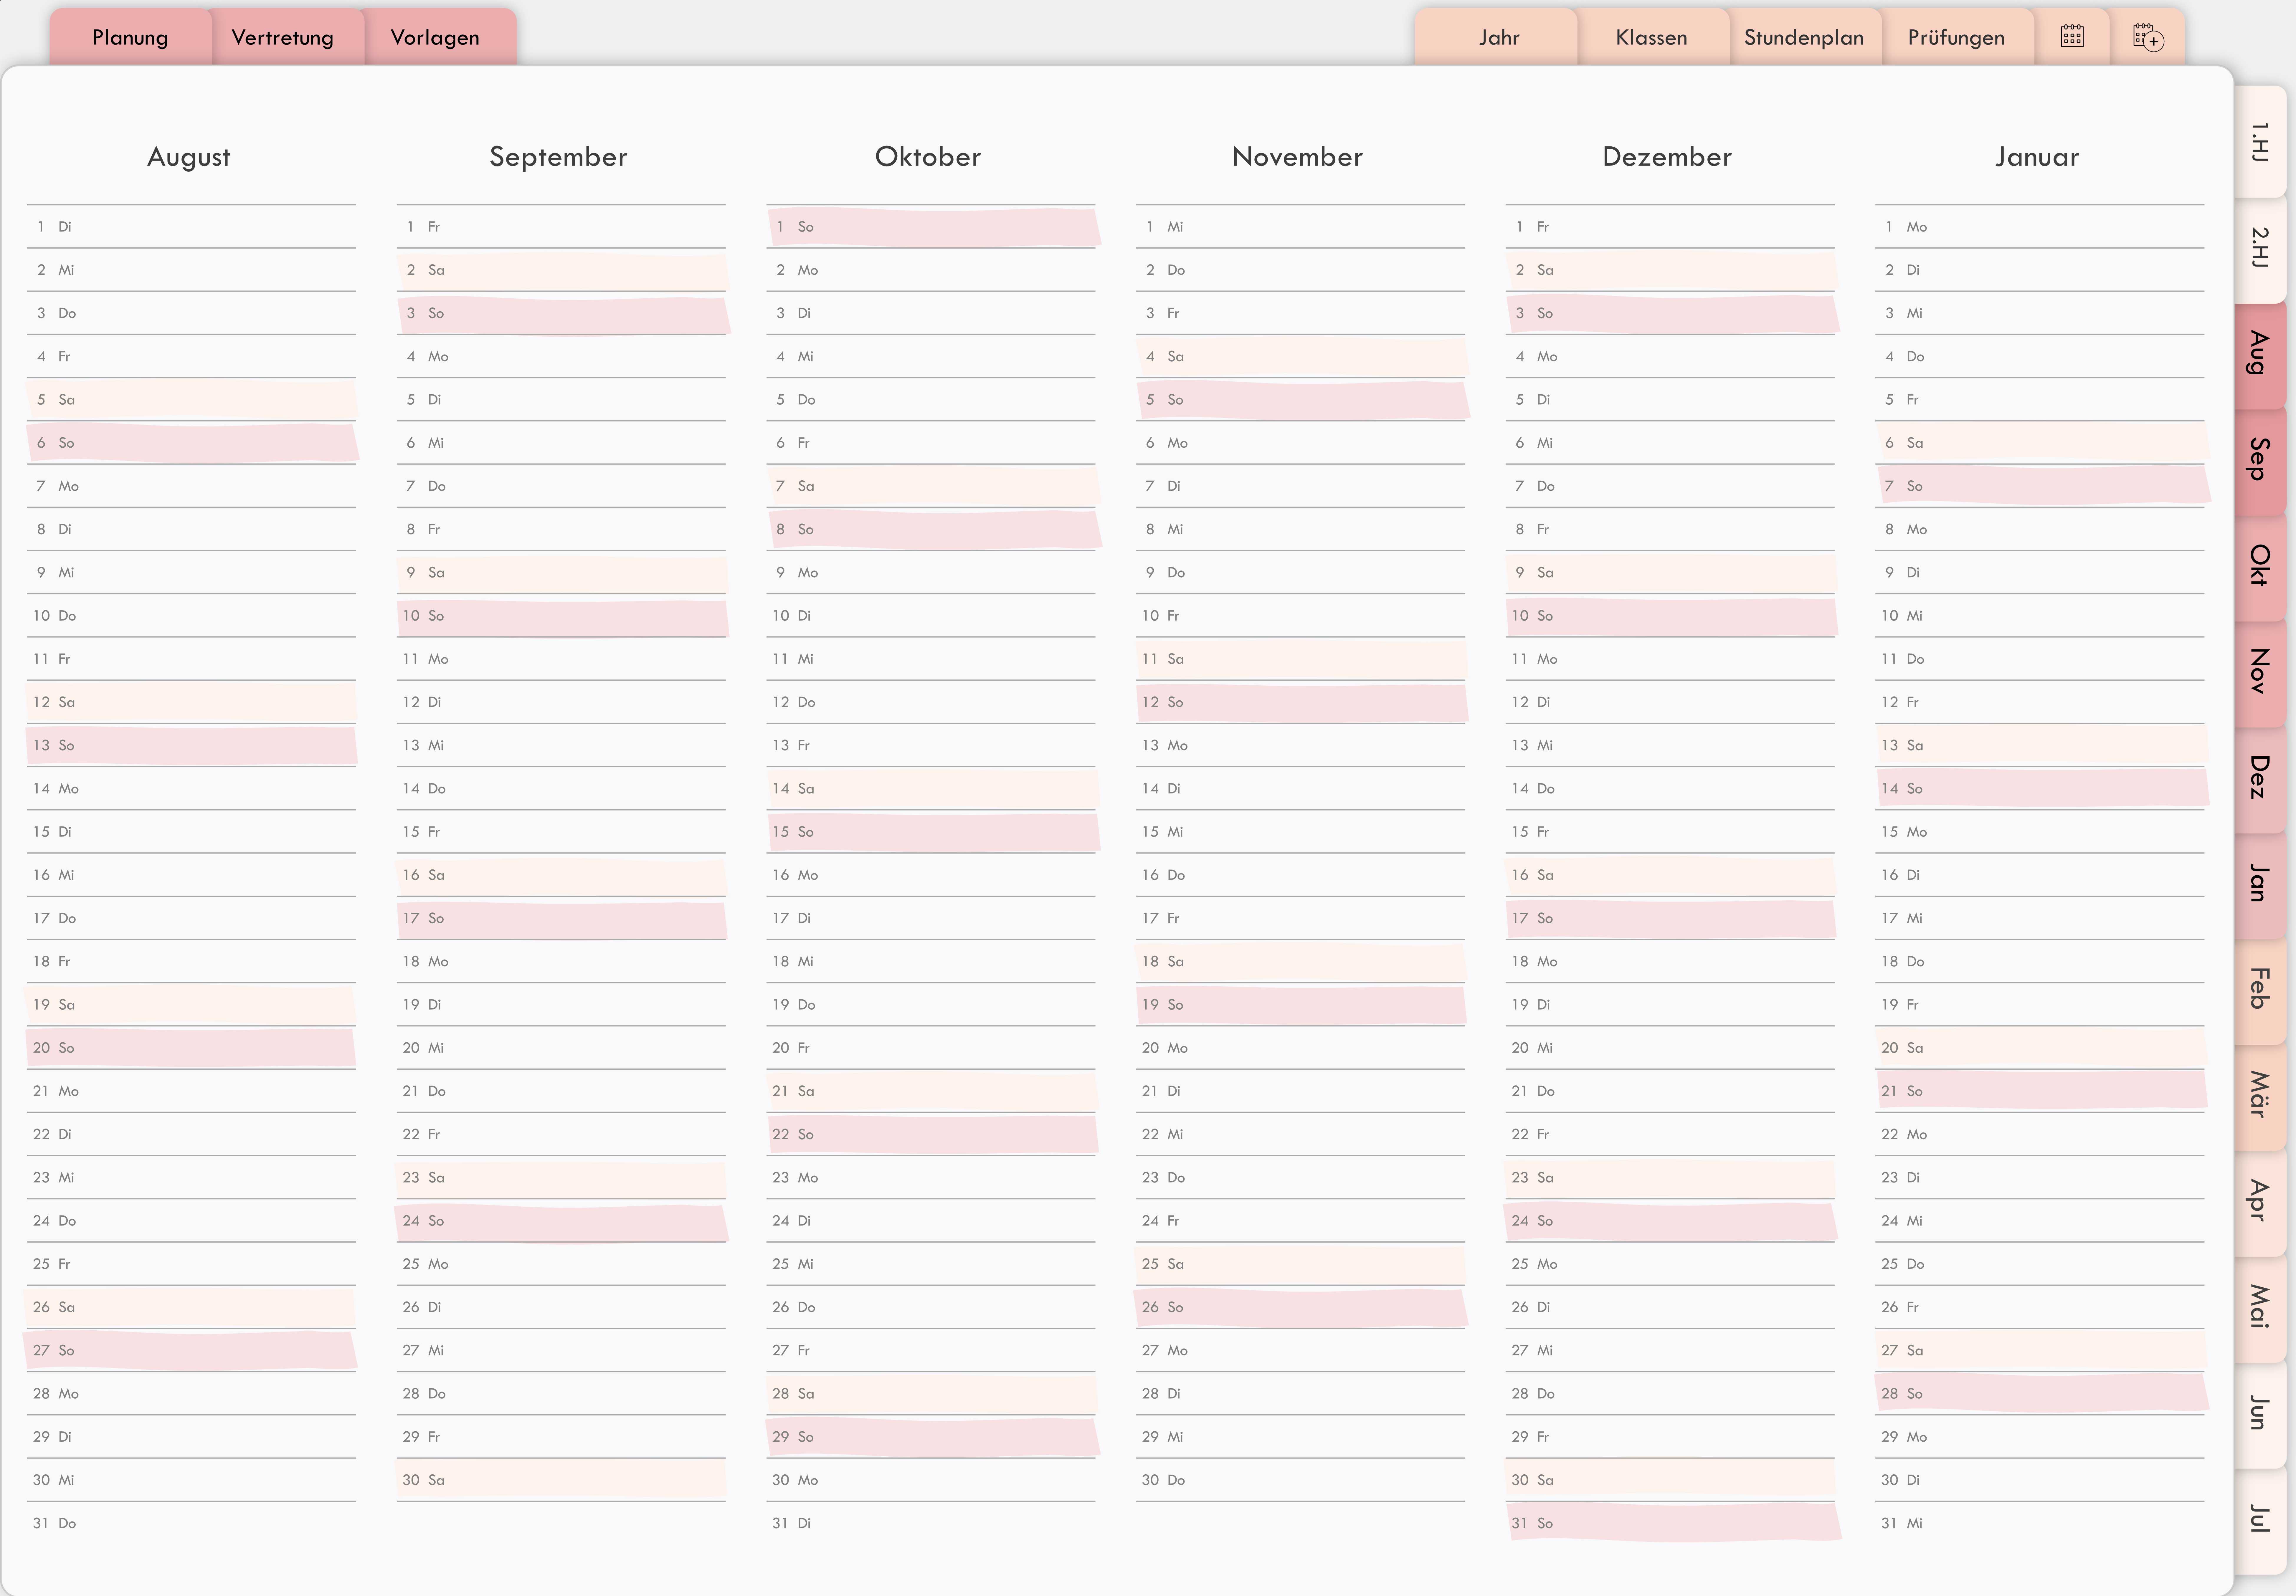Image resolution: width=2296 pixels, height=1596 pixels.
Task: Select the Dezember '6 Mi' row
Action: point(1670,443)
